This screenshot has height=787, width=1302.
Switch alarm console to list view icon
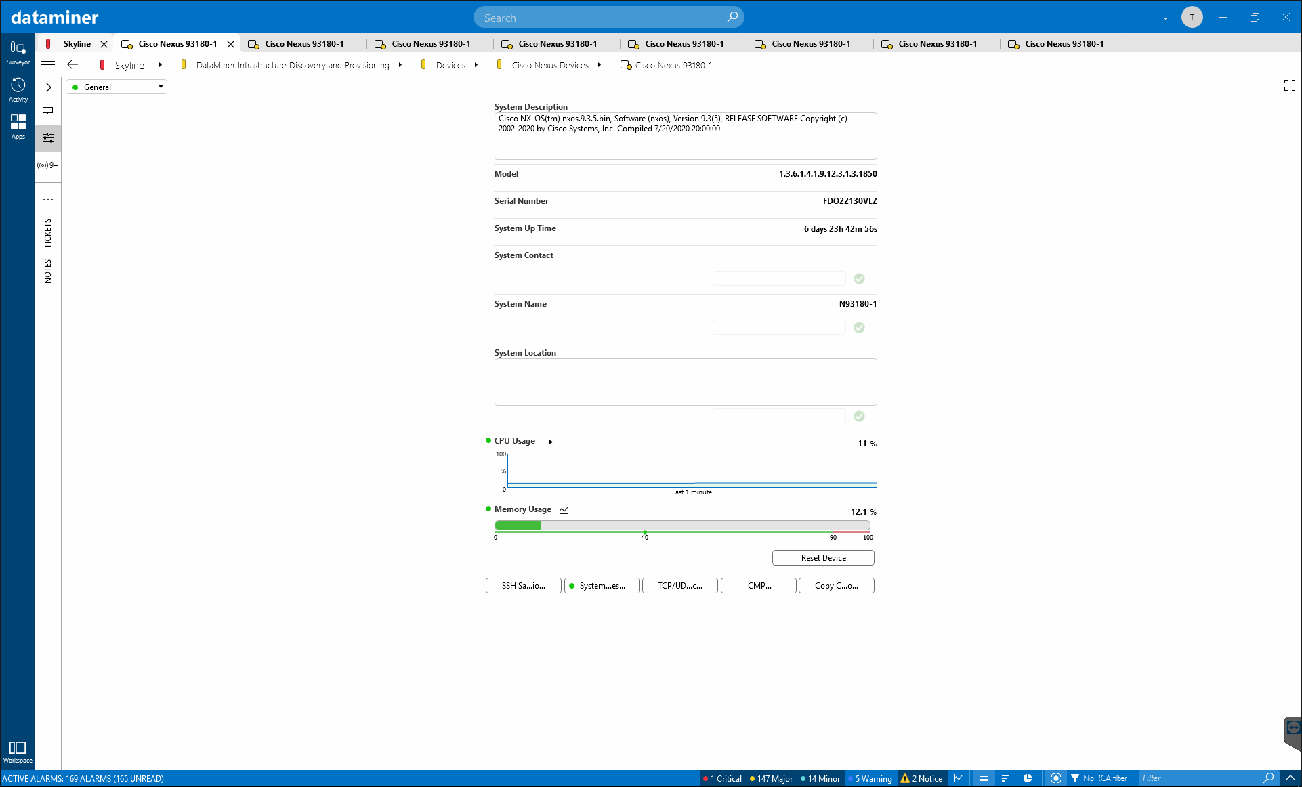pyautogui.click(x=984, y=779)
